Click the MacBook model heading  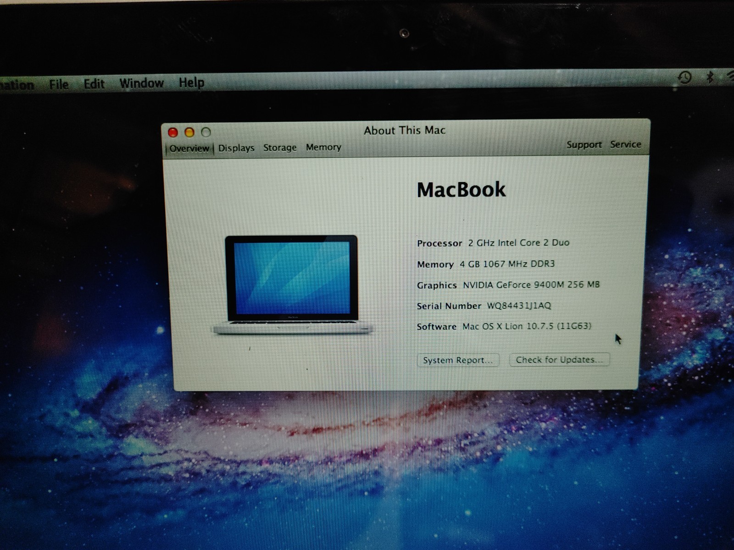pos(461,190)
